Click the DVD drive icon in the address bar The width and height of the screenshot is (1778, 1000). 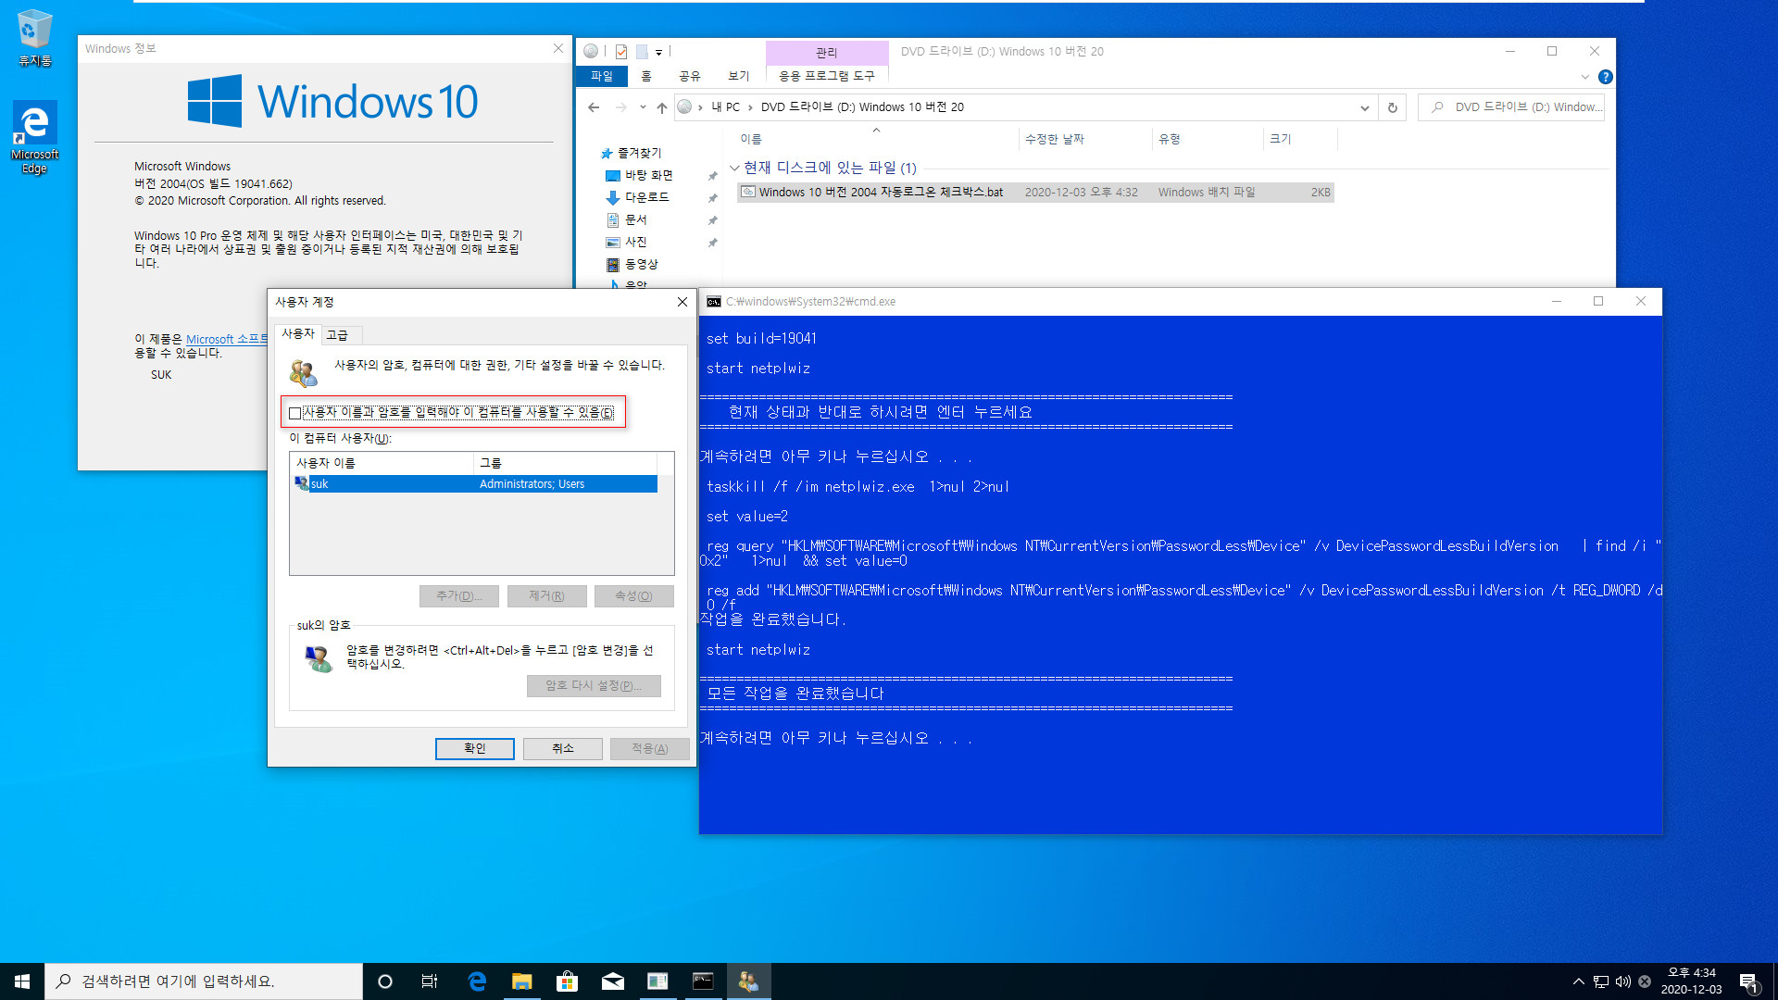684,106
